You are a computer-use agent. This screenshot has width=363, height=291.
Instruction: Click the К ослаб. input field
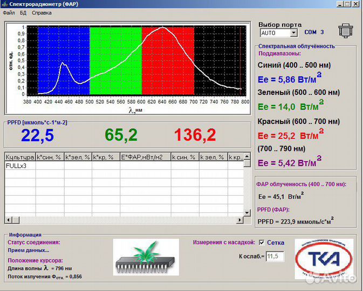[275, 257]
